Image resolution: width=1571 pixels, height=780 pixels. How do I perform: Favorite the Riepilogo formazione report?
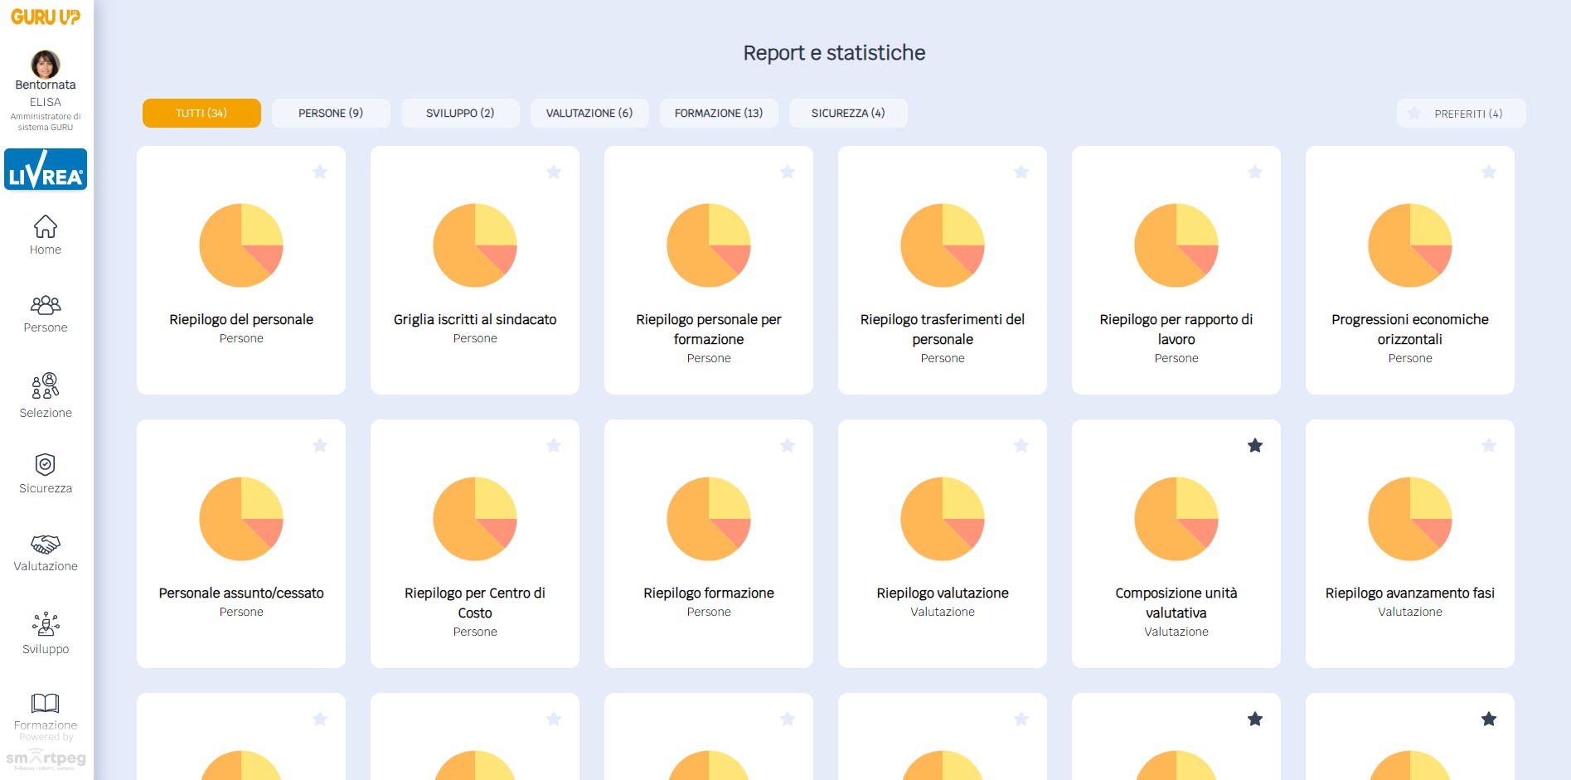[788, 445]
